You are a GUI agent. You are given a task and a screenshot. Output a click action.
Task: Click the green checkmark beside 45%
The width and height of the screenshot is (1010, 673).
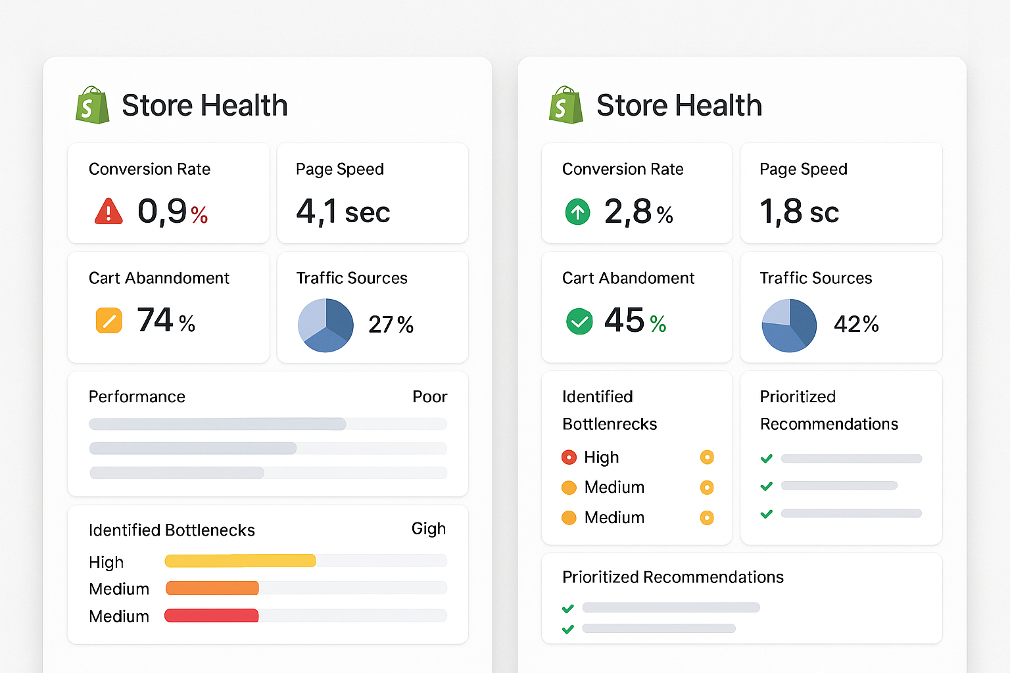pos(579,321)
